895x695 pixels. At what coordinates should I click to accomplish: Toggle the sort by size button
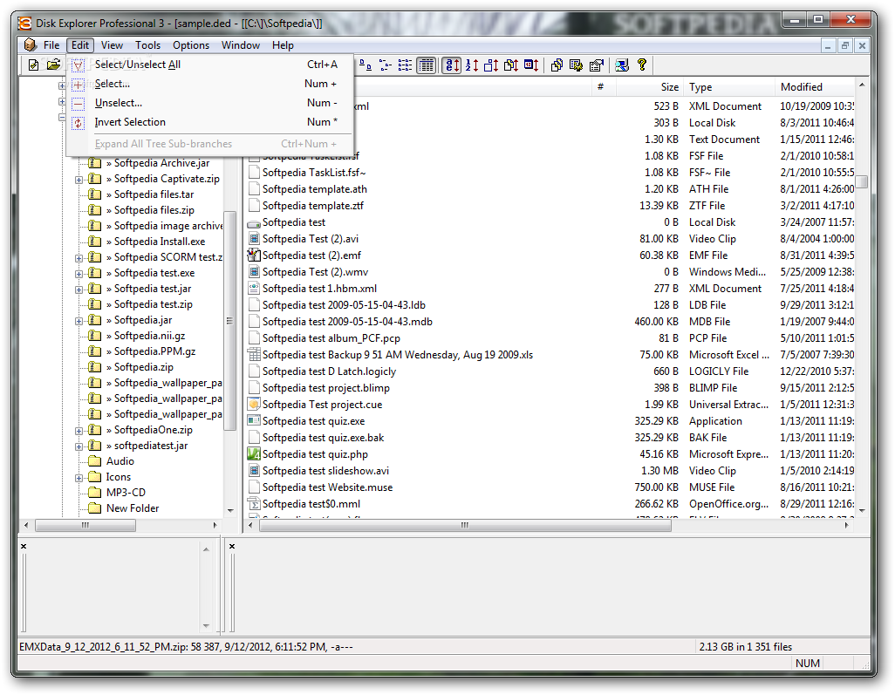[491, 65]
